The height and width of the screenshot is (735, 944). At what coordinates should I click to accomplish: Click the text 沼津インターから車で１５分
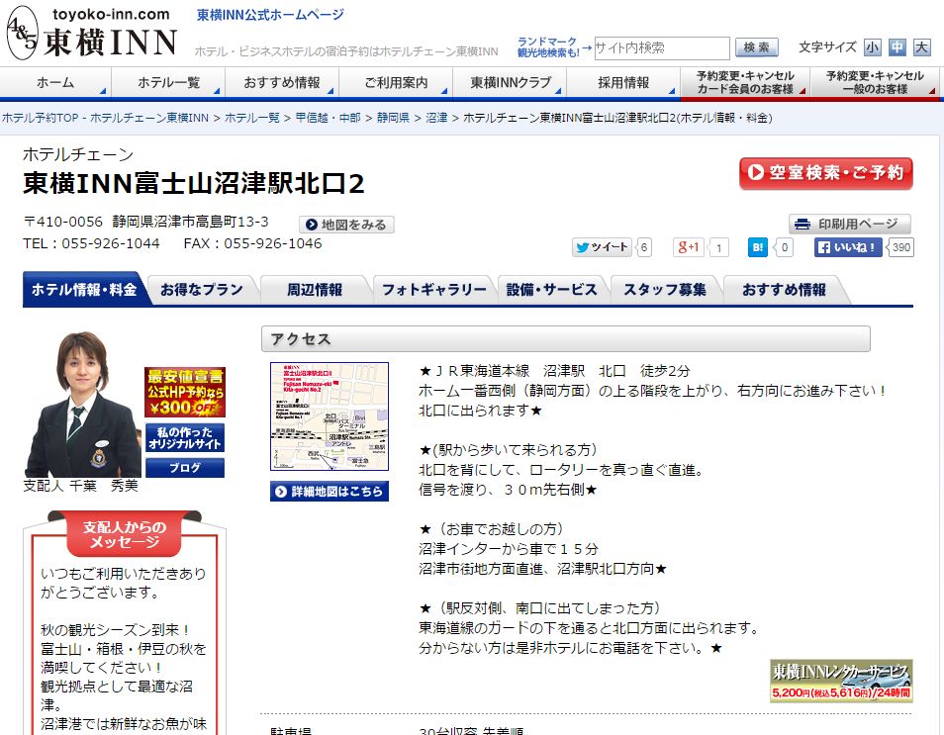coord(509,549)
